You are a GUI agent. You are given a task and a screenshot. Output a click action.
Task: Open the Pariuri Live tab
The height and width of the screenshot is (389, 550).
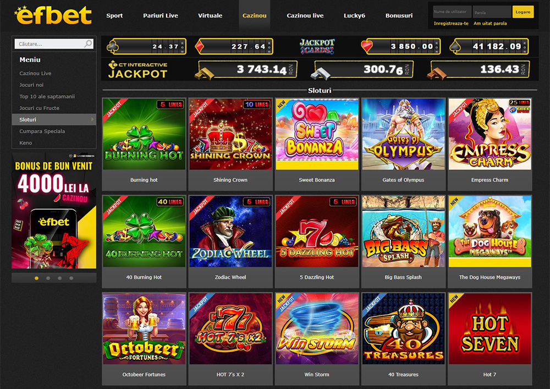click(x=160, y=15)
